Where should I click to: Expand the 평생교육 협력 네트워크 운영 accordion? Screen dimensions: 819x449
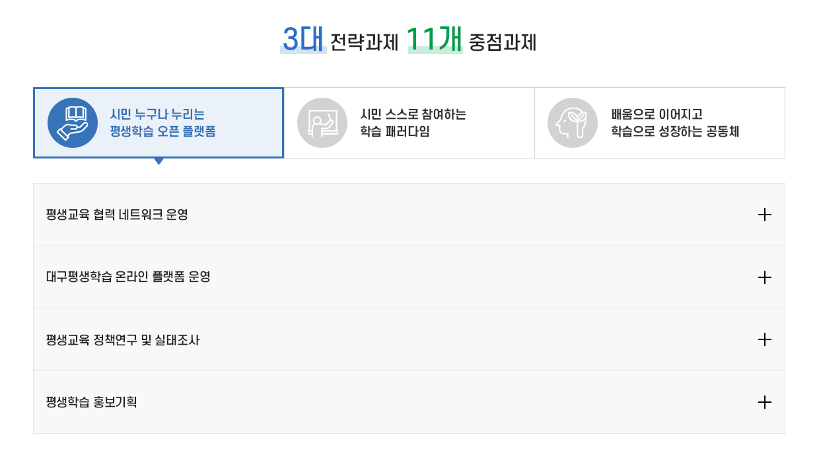pyautogui.click(x=409, y=215)
